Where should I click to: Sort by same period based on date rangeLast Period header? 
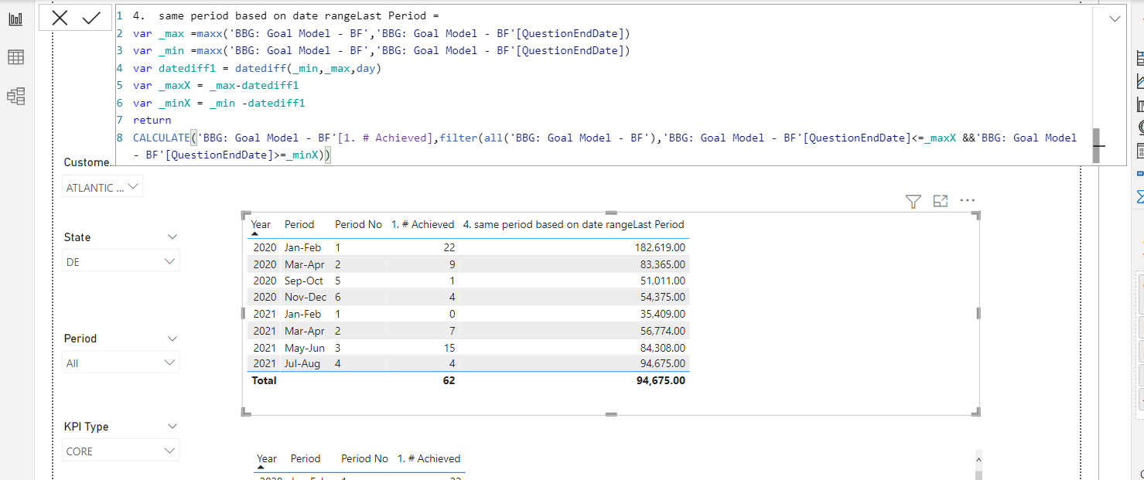tap(573, 224)
